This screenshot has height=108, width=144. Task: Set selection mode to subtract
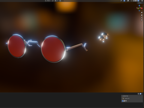click(126, 101)
